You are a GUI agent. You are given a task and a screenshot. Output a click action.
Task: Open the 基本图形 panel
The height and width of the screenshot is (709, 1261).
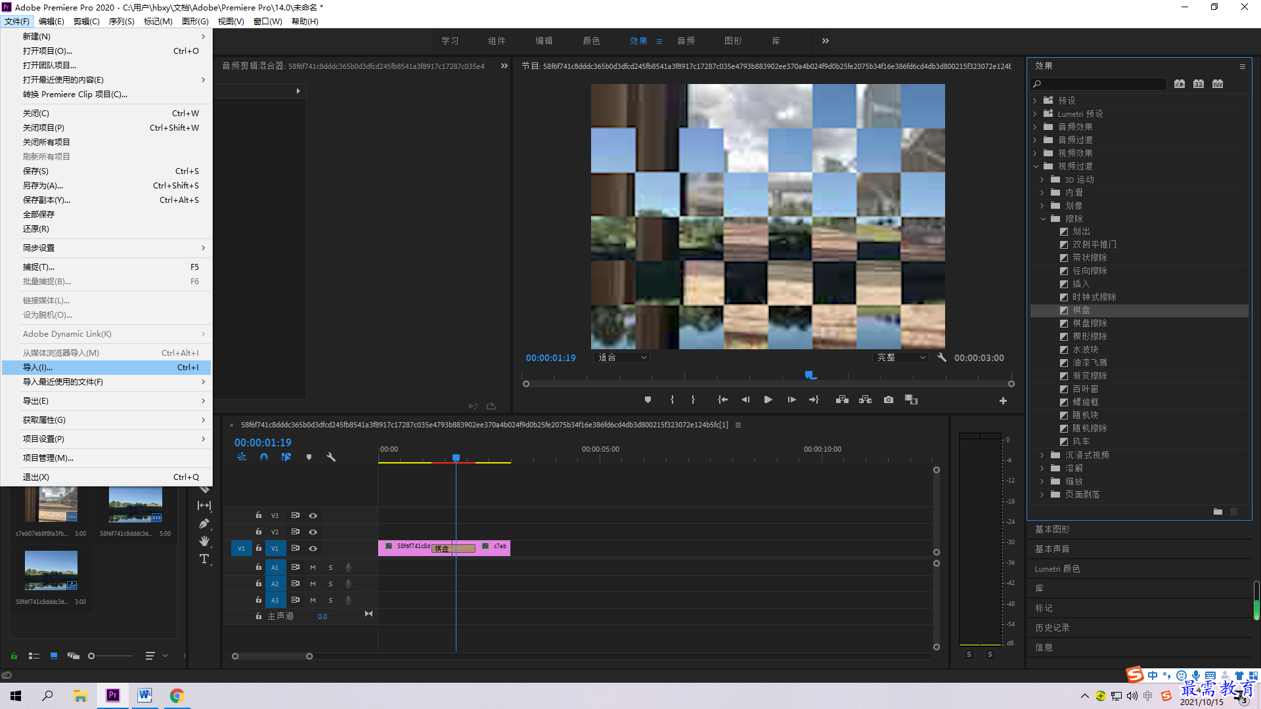(1052, 529)
